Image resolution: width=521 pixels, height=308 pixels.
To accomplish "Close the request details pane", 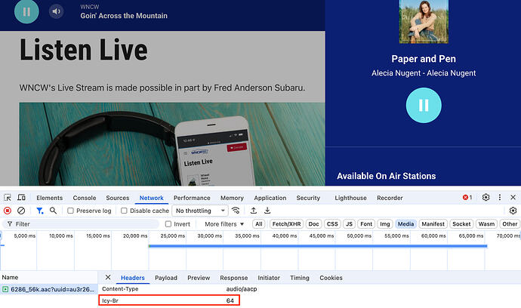I will click(108, 277).
